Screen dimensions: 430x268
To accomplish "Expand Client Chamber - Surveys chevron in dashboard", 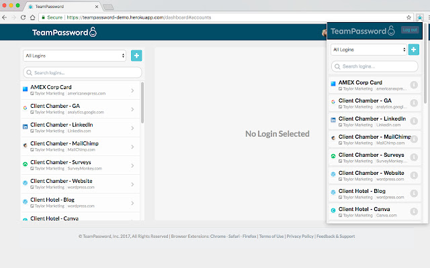I will [132, 165].
